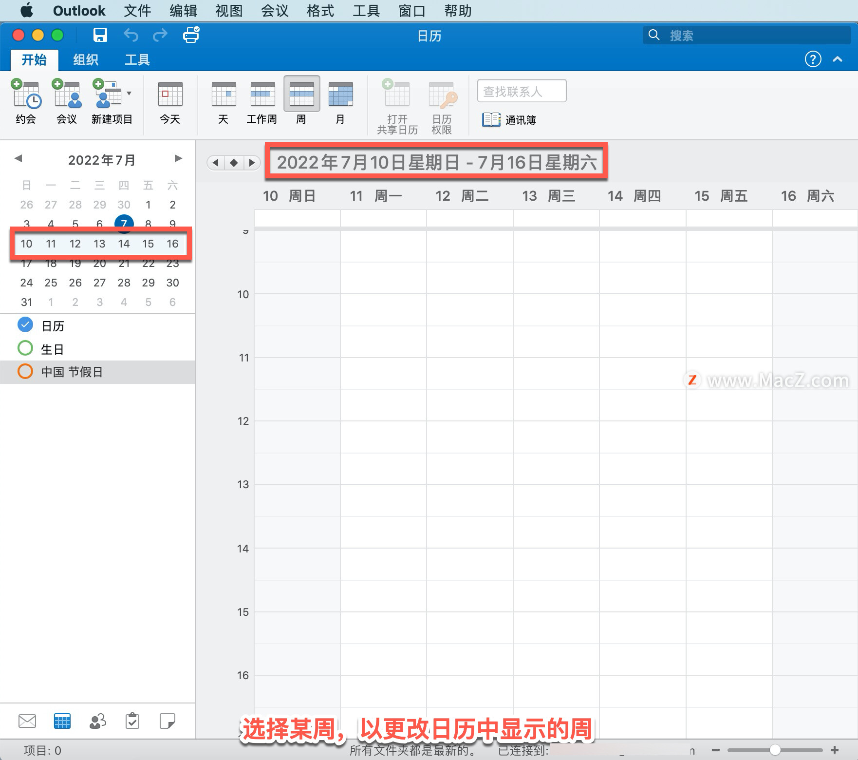858x760 pixels.
Task: Click the 11 周一 column header
Action: [375, 196]
